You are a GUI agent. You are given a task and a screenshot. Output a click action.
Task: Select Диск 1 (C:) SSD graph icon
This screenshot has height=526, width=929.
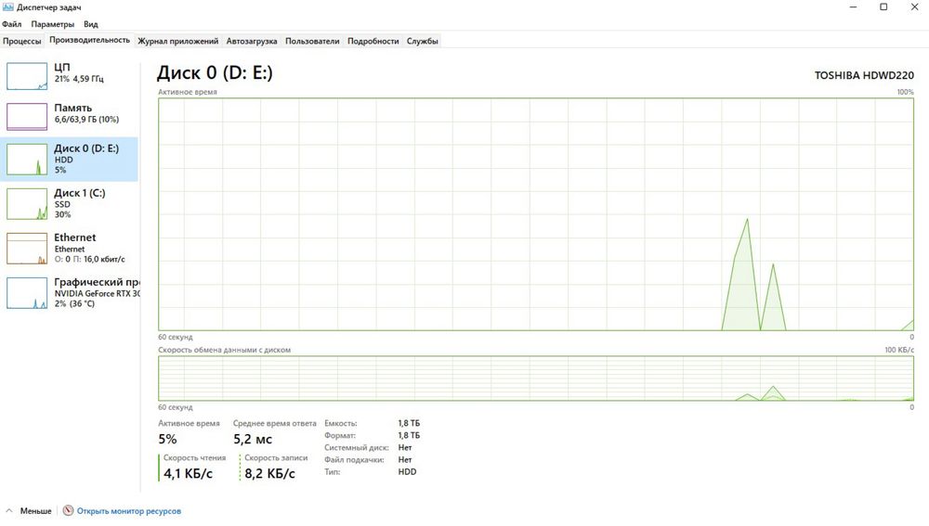pos(27,203)
